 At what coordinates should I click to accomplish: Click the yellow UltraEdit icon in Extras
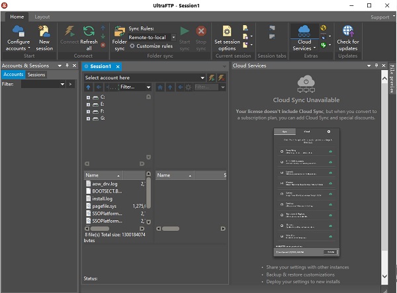[x=324, y=28]
